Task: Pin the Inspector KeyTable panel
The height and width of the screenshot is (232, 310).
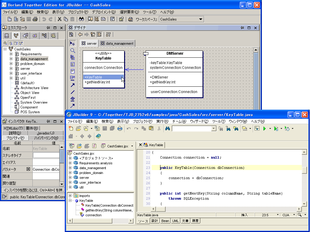Action: [x=48, y=121]
